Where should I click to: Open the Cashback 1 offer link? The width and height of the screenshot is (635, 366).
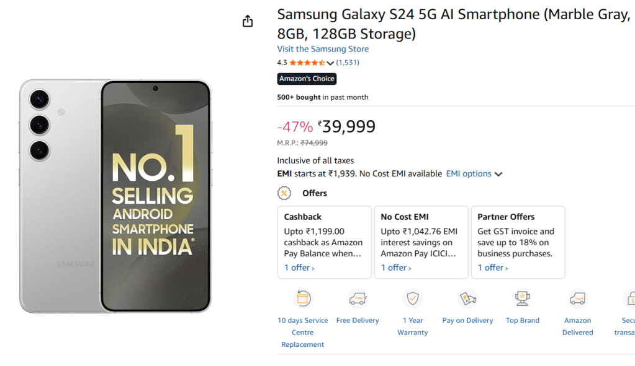(299, 268)
